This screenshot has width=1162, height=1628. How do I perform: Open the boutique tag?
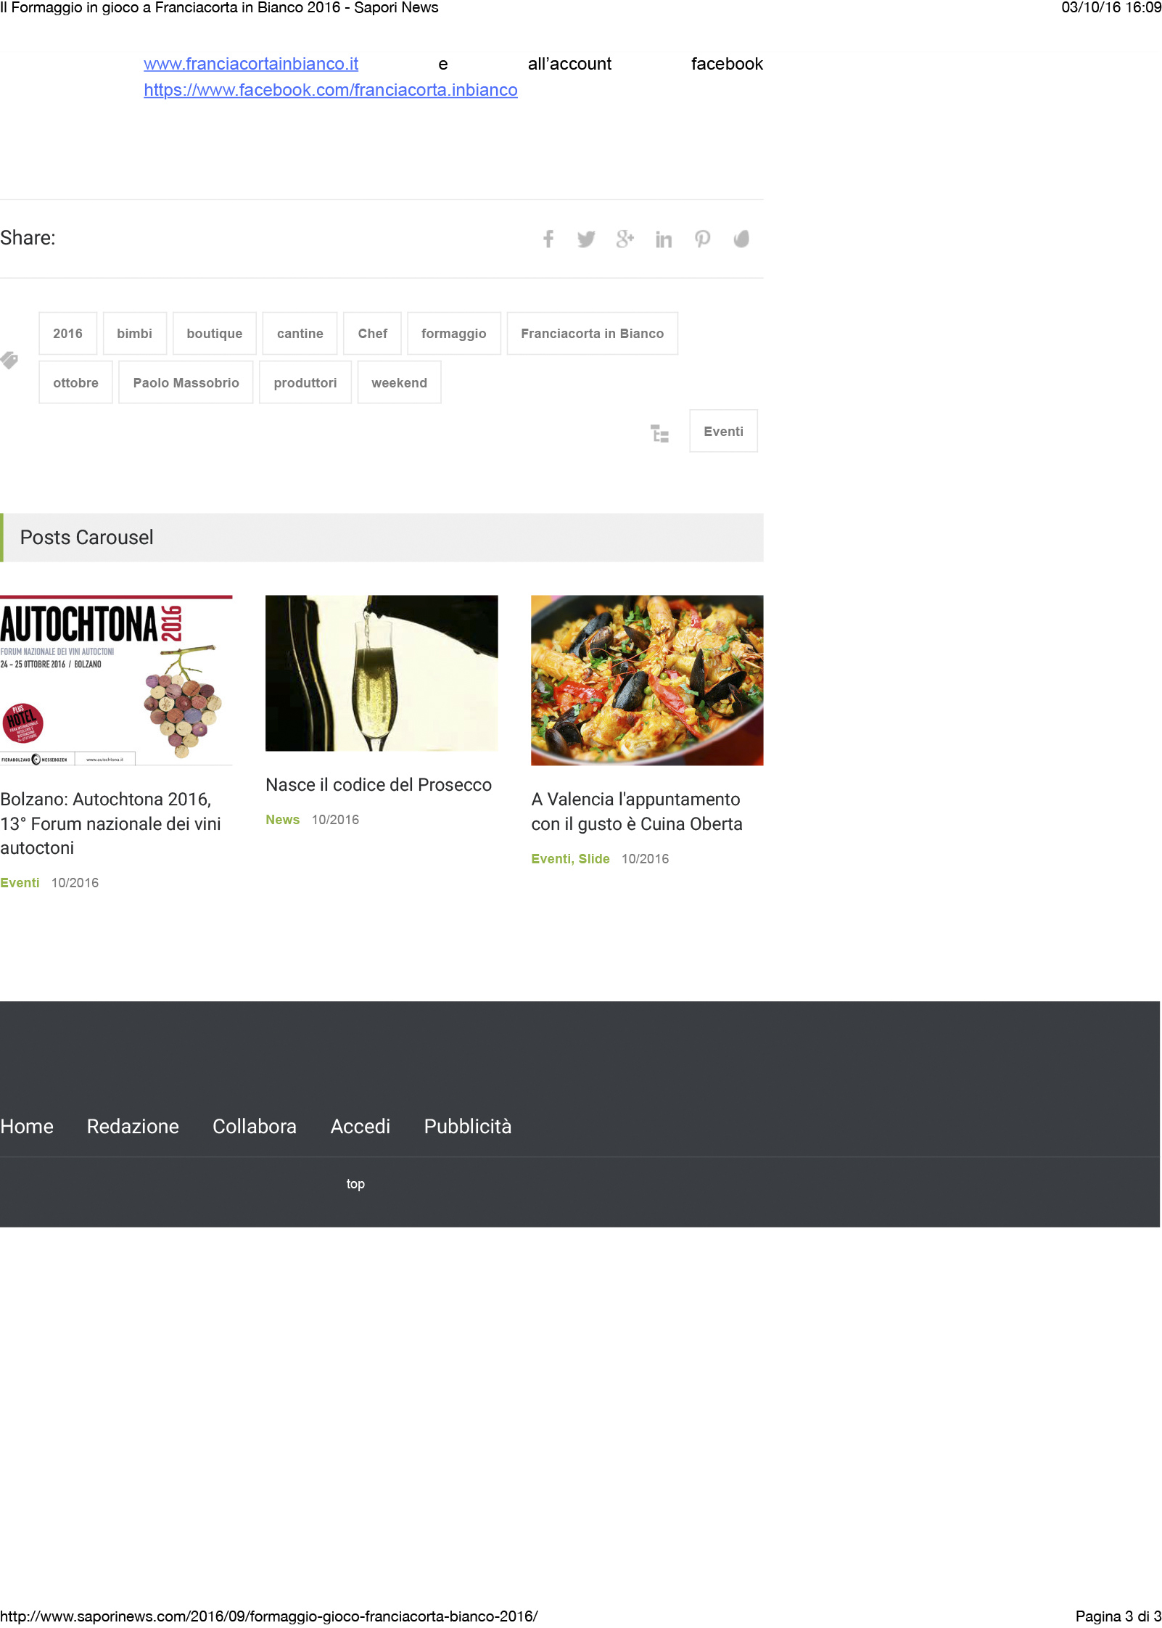click(215, 334)
